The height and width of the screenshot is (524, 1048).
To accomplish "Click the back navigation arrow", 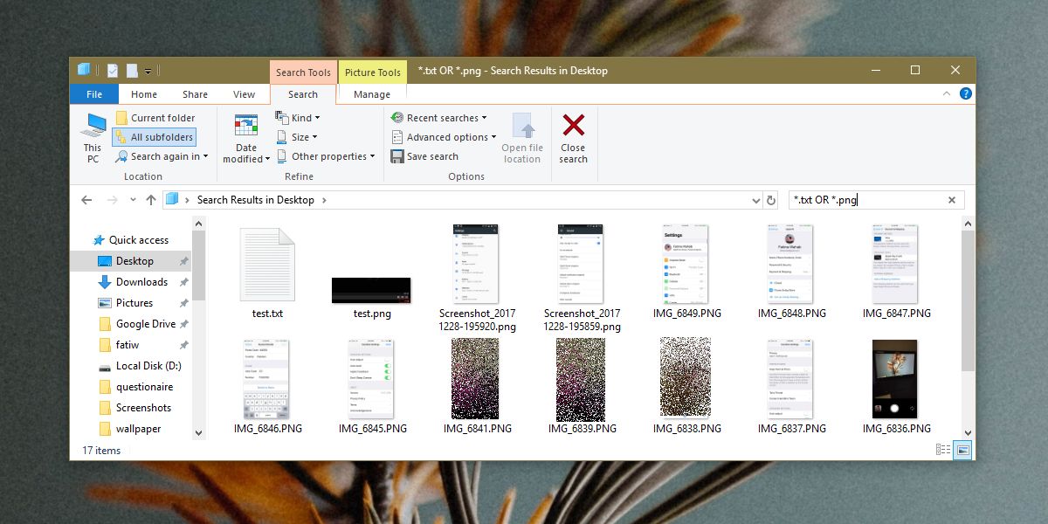I will click(86, 199).
